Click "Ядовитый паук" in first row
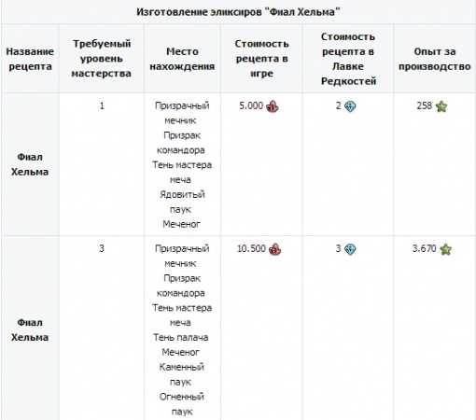 [182, 202]
